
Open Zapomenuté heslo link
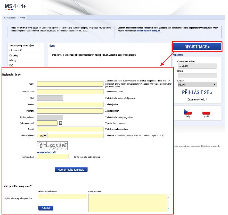[x=197, y=100]
